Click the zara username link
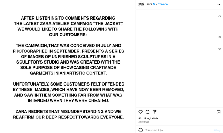223x133 pixels. point(149,4)
